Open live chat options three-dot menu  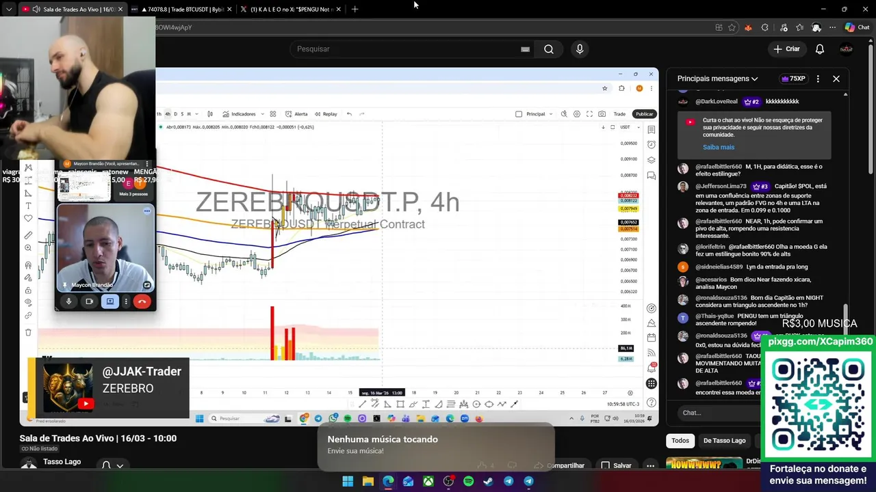(x=818, y=79)
